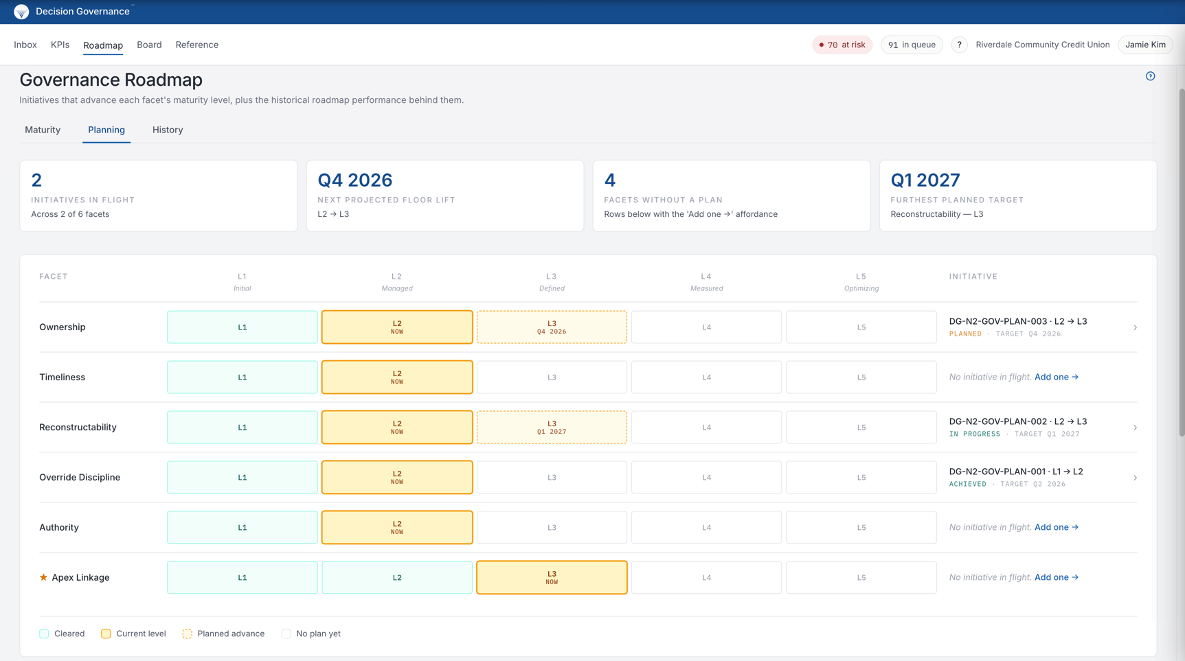Click Authority L4 empty cell

click(706, 527)
